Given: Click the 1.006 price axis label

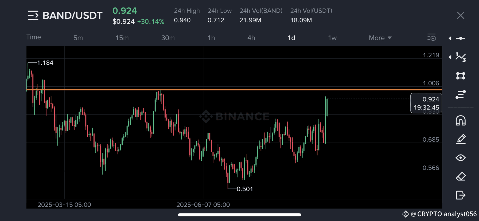Looking at the screenshot, I should point(431,83).
